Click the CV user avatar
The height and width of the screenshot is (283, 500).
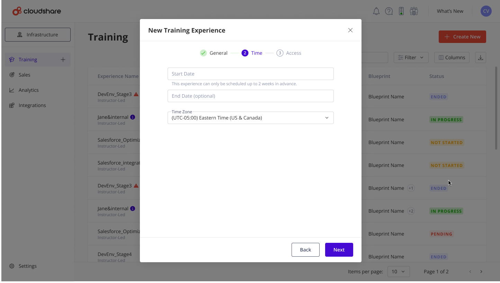[x=486, y=11]
